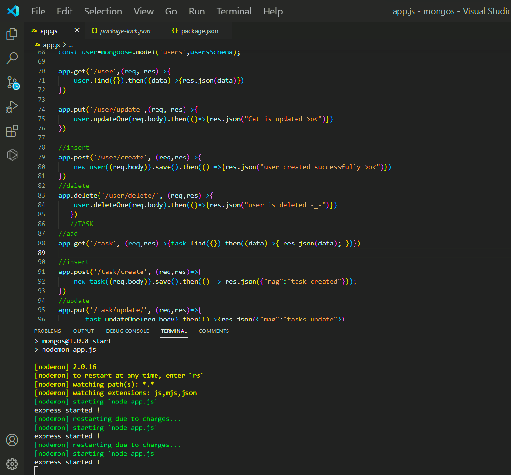
Task: Switch to the OUTPUT panel tab
Action: click(x=84, y=331)
